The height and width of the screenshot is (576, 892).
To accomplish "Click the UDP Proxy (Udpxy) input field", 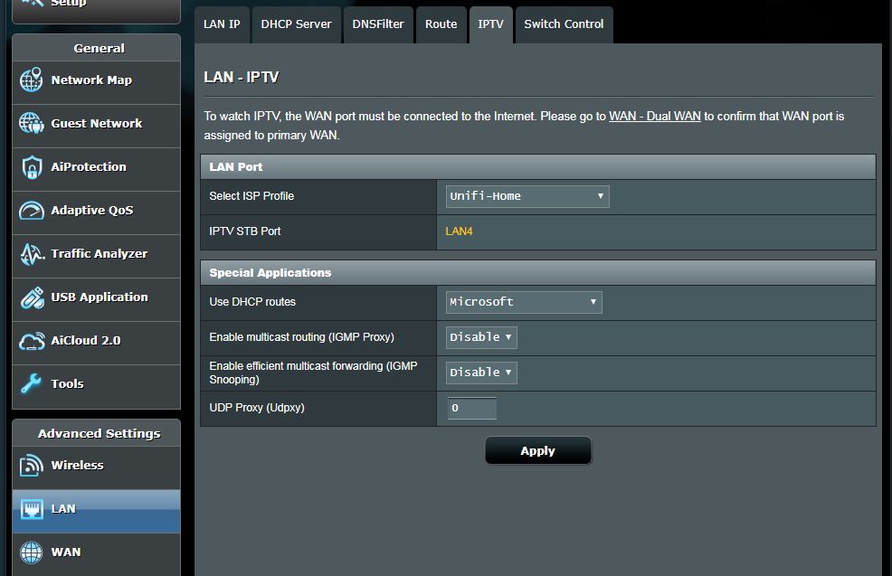I will 471,408.
